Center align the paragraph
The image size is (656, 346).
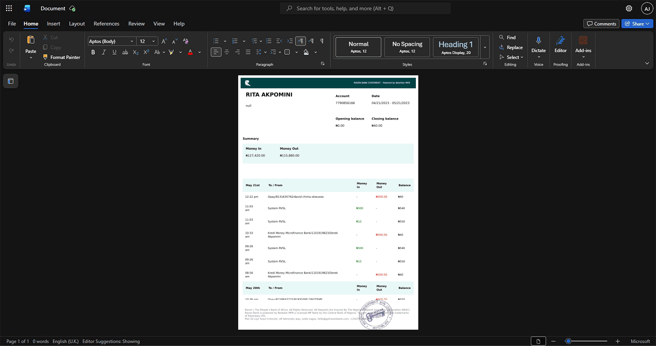click(227, 52)
